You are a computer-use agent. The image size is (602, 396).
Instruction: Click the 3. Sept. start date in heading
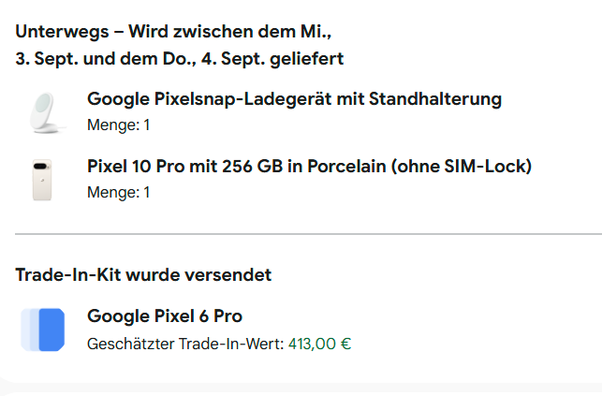[x=47, y=59]
